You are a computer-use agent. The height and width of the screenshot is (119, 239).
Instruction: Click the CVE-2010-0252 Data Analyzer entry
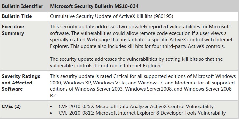pos(136,107)
